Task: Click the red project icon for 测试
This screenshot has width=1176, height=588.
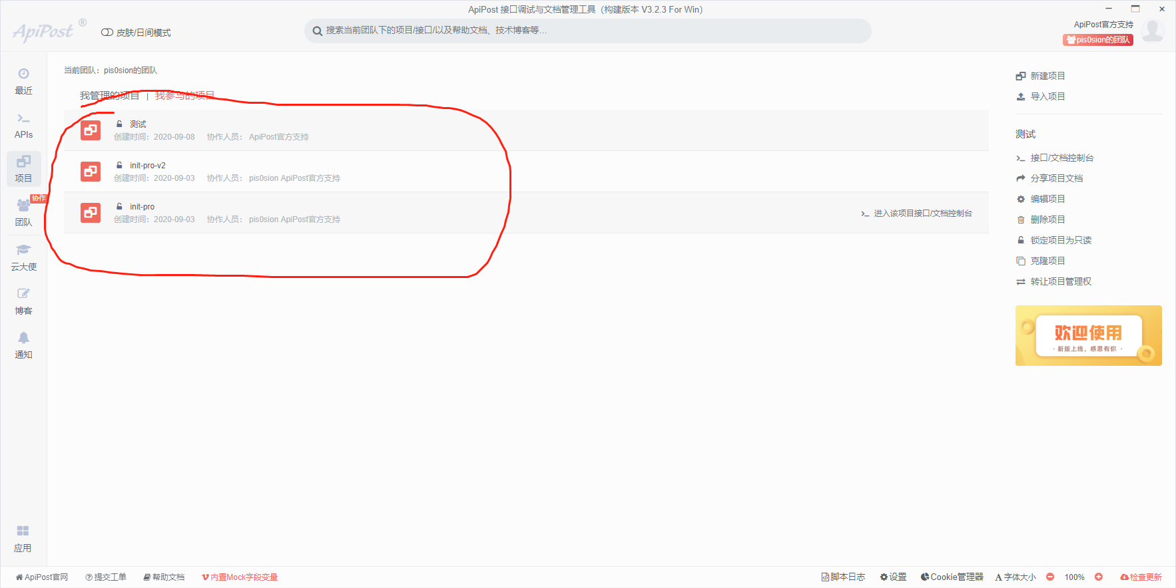Action: point(91,130)
